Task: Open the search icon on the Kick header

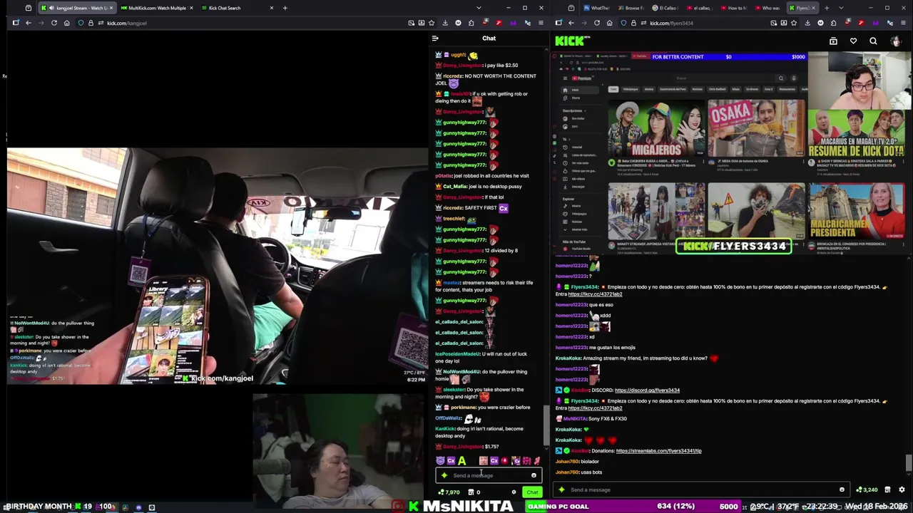Action: click(x=873, y=41)
